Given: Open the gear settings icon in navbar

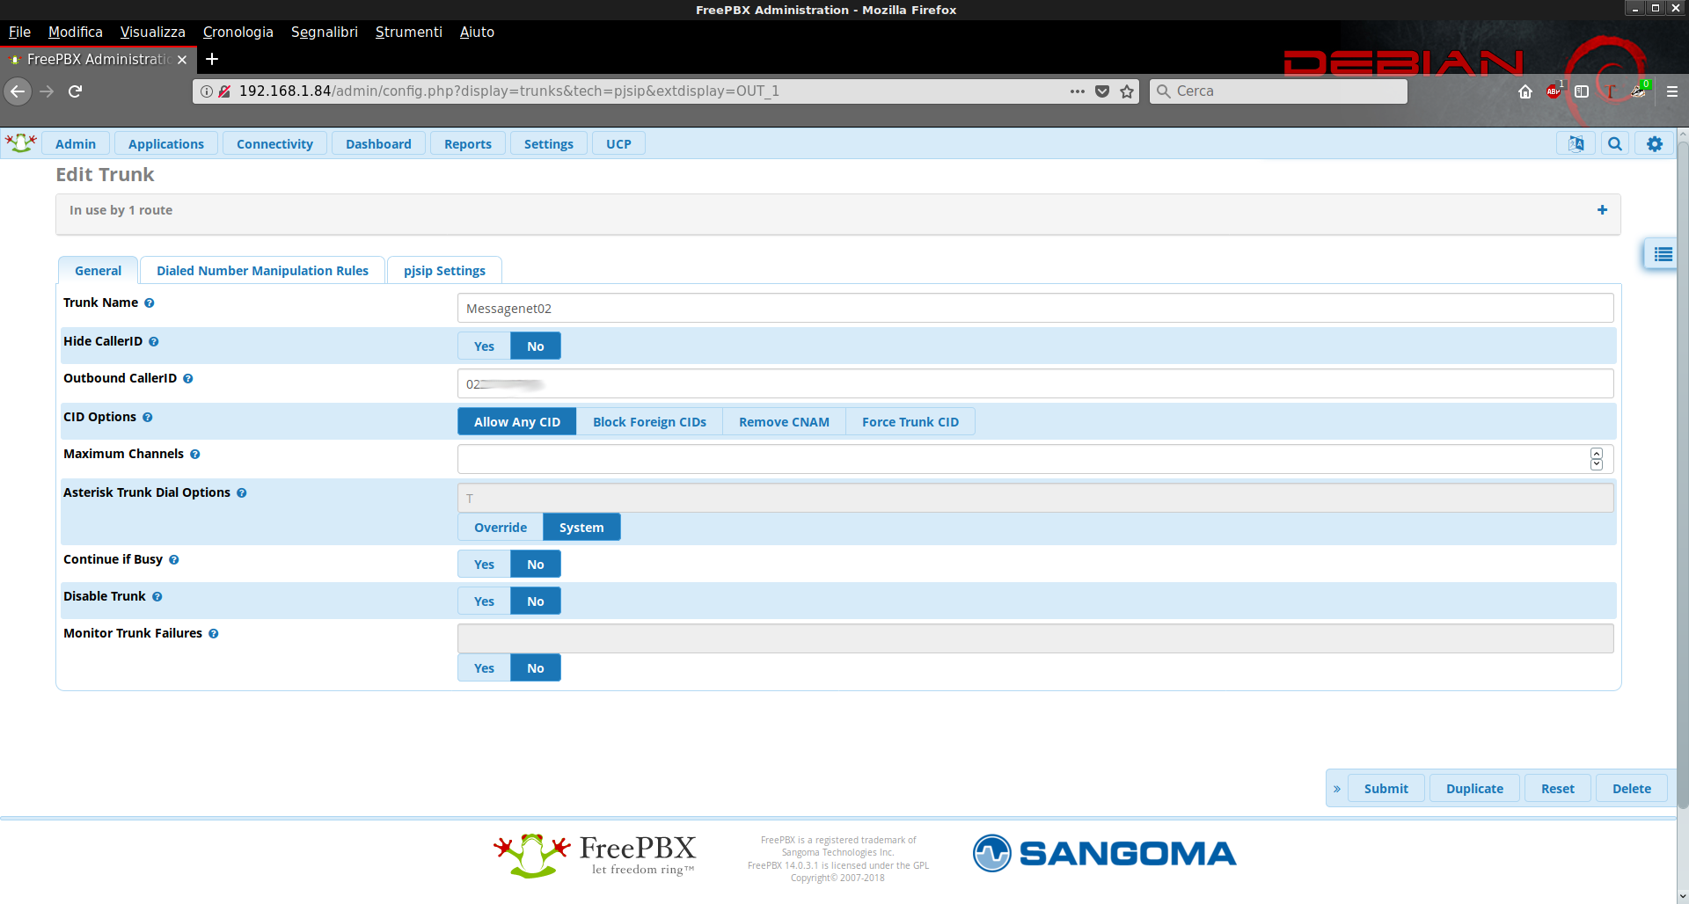Looking at the screenshot, I should [x=1655, y=143].
